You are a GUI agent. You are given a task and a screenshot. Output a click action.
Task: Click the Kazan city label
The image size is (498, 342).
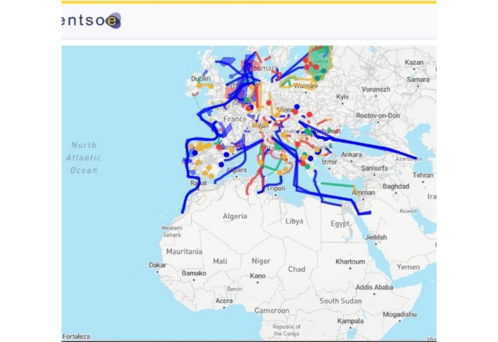(414, 63)
